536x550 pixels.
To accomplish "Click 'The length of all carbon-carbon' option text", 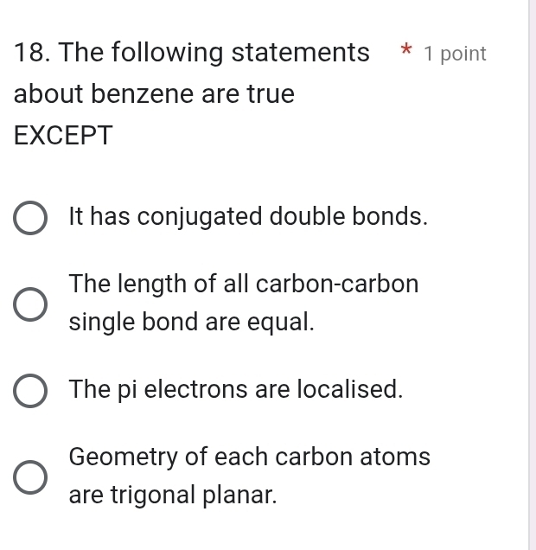I will (244, 284).
